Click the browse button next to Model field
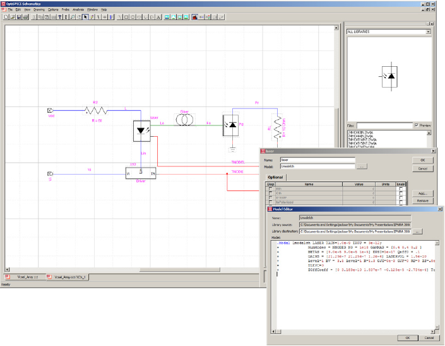Viewport: 445px width, 346px height. 362,167
